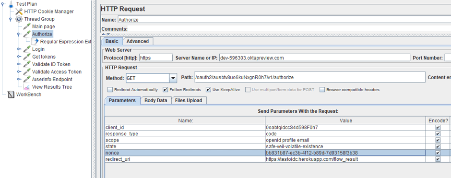Viewport: 451px width, 178px height.
Task: Select the redirect_uri value cell
Action: (345, 159)
